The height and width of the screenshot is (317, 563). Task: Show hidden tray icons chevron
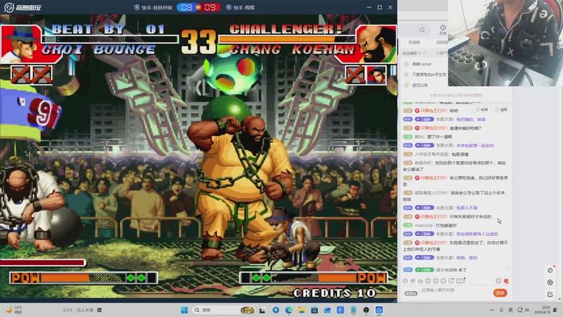(491, 310)
